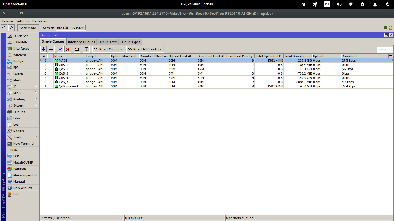This screenshot has height=221, width=394.
Task: Disable queue with red X icon
Action: click(67, 49)
